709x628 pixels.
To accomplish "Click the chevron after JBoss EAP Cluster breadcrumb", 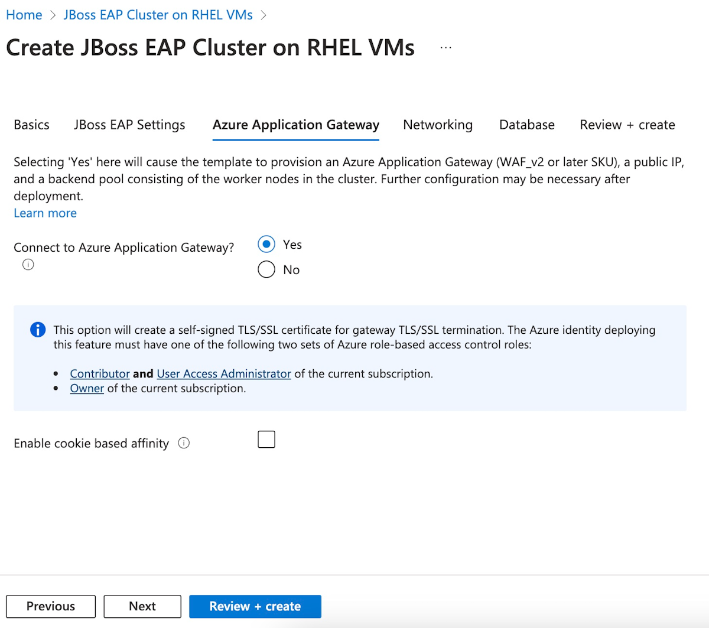I will (x=264, y=15).
